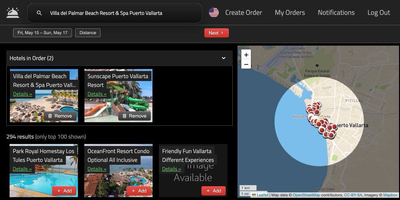Go to My Orders

(x=290, y=13)
